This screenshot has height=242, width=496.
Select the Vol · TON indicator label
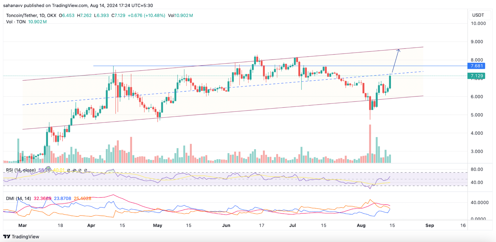coord(16,22)
